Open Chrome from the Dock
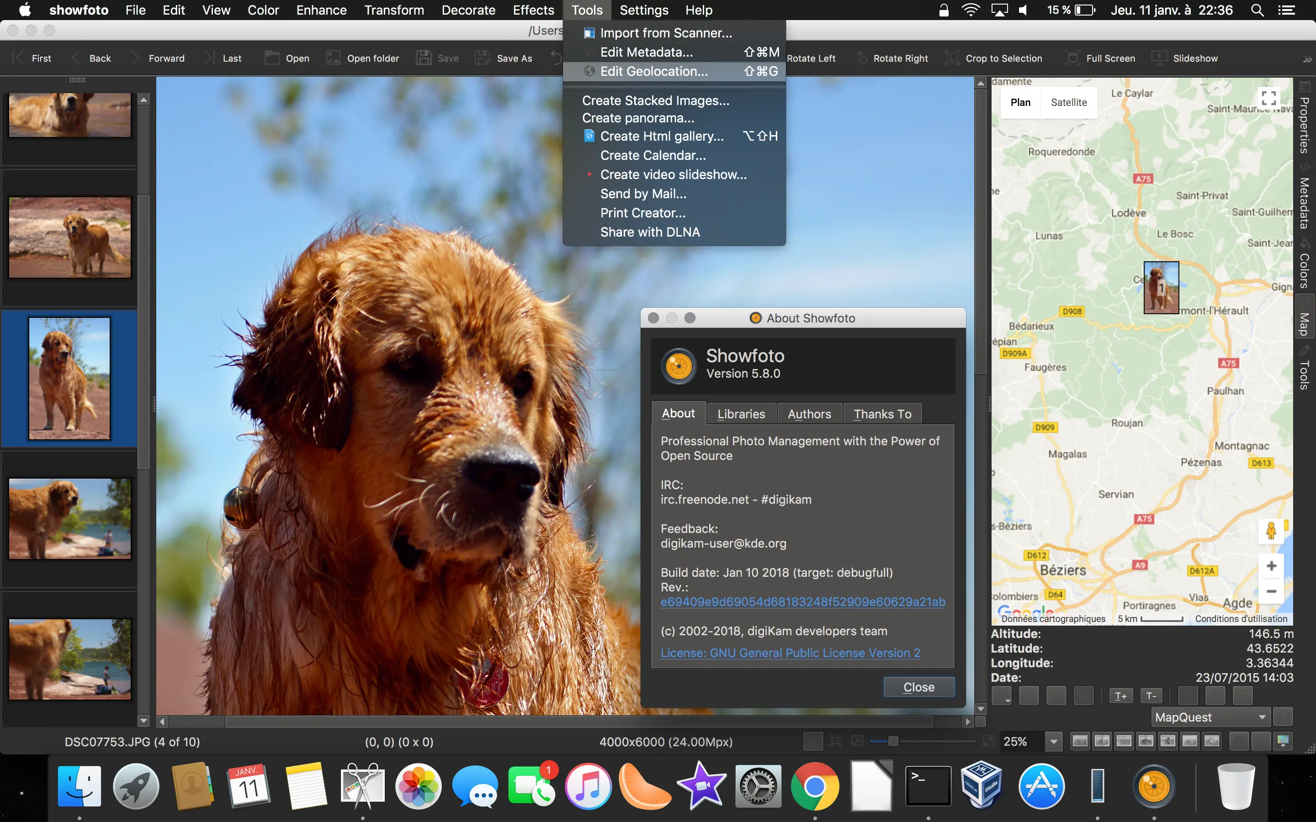1316x822 pixels. click(814, 785)
